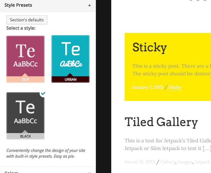Open the Images category link
This screenshot has height=173, width=211.
point(185,162)
